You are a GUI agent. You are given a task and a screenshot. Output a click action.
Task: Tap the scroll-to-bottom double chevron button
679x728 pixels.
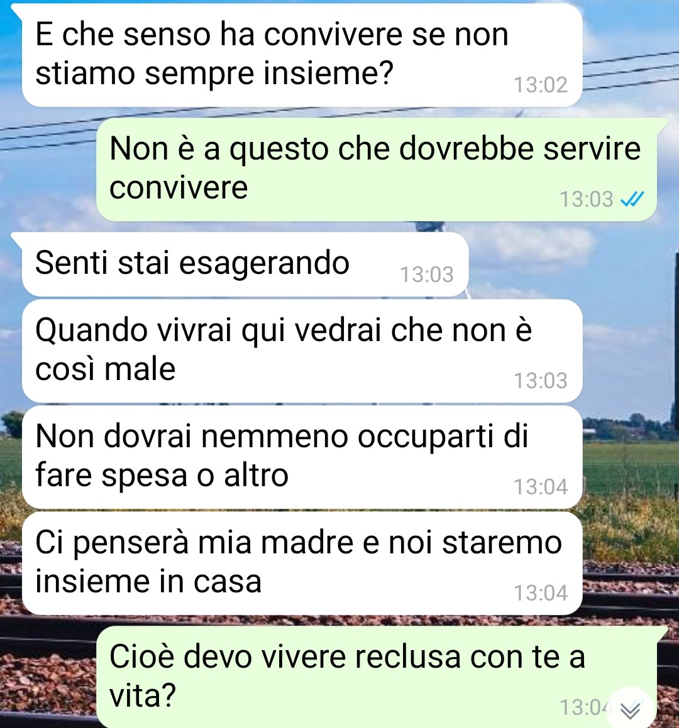tap(631, 709)
